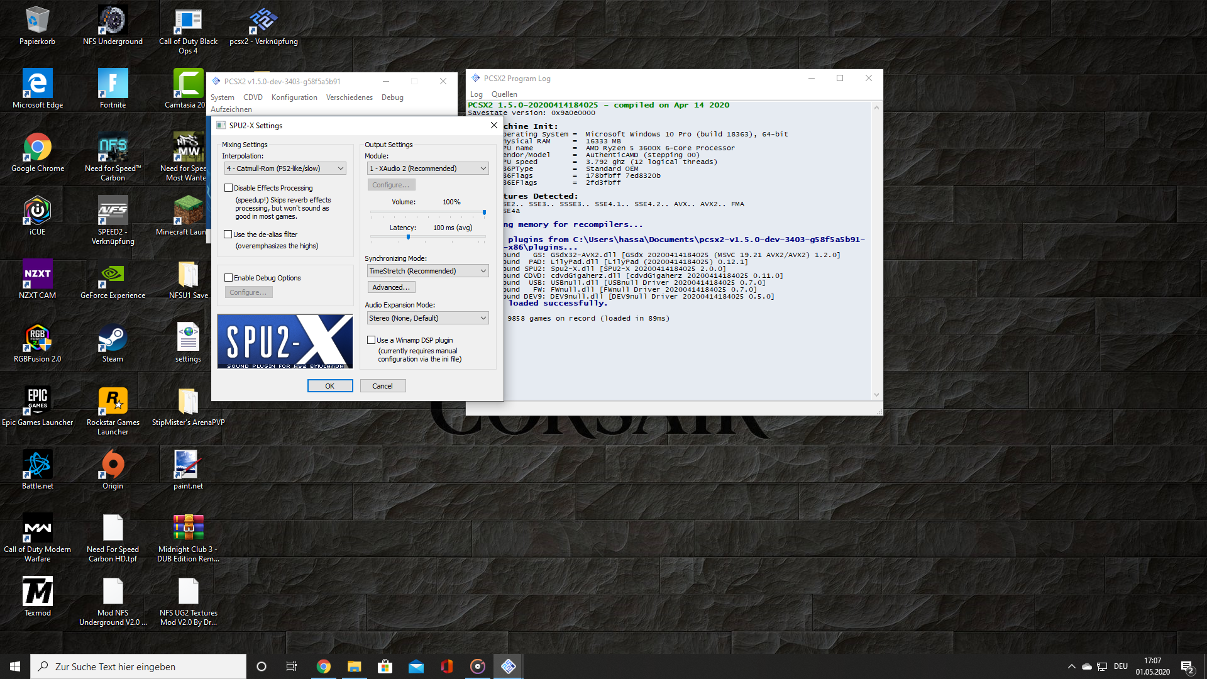Click the Latency slider handle

pos(408,237)
